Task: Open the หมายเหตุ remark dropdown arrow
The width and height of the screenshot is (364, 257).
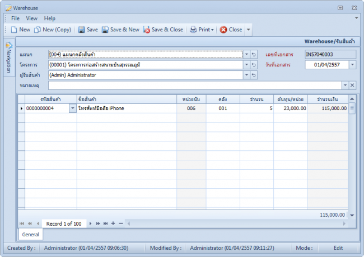Action: [x=345, y=85]
